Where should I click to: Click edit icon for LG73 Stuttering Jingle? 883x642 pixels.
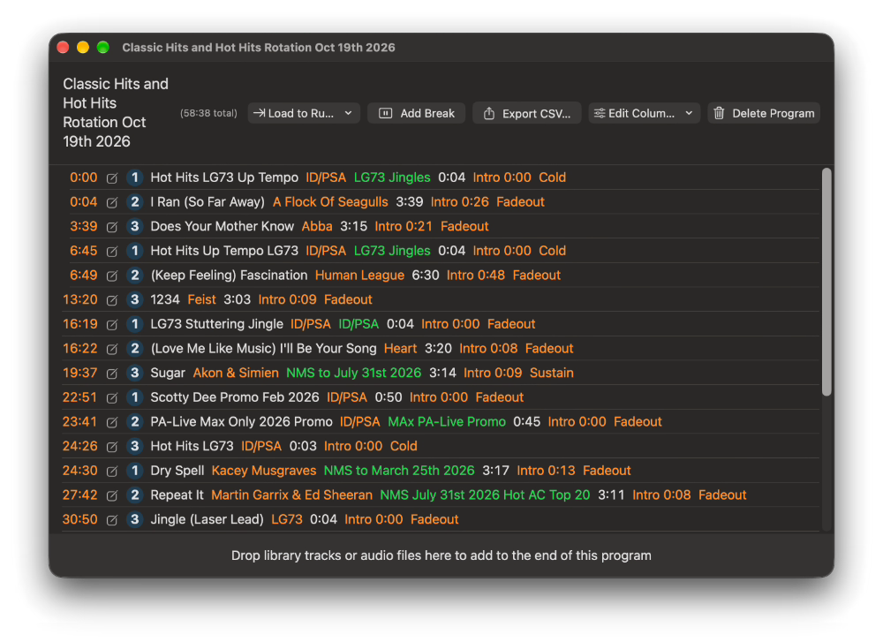pos(112,324)
